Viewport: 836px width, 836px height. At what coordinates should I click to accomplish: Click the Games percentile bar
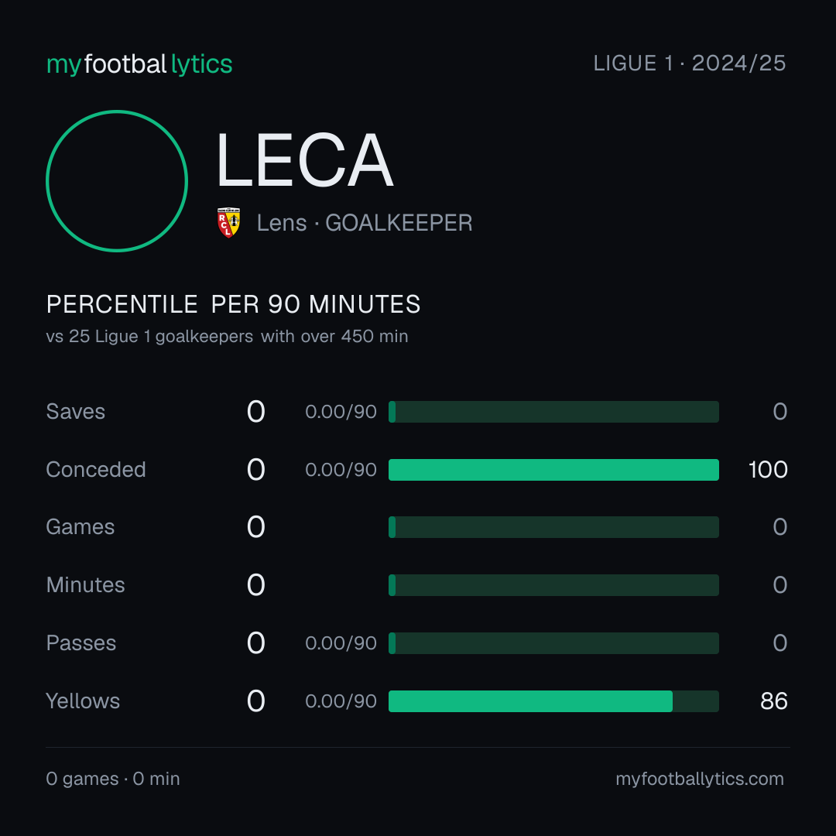[553, 527]
